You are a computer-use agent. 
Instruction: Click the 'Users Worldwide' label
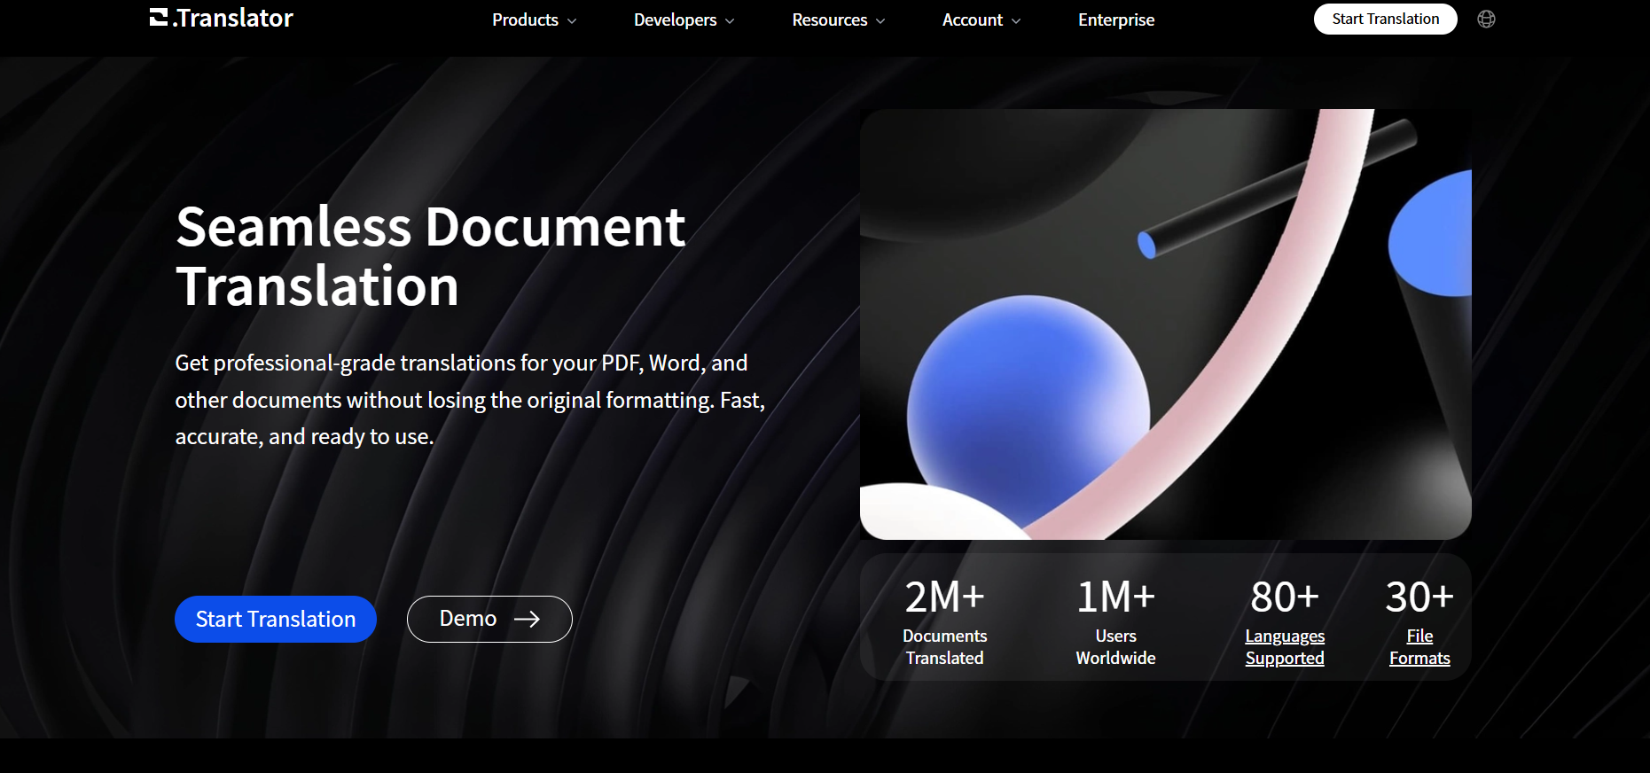click(1115, 647)
